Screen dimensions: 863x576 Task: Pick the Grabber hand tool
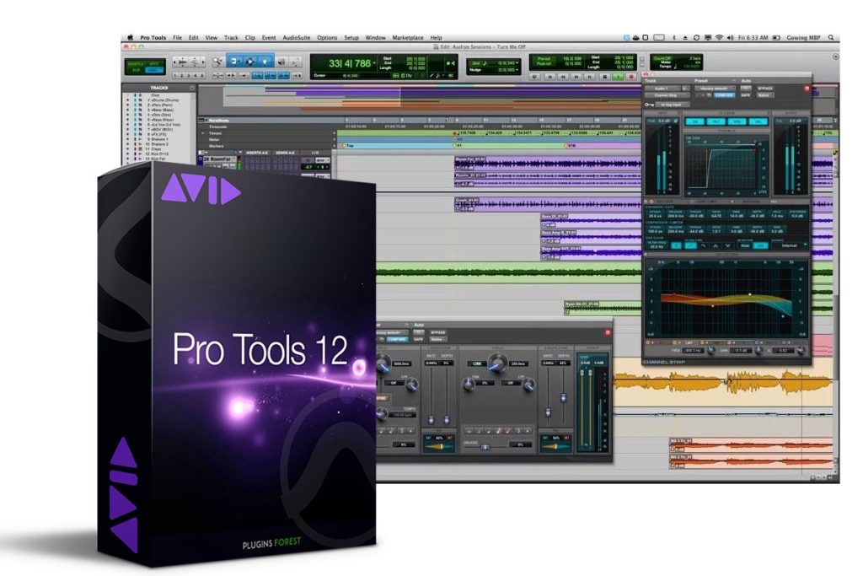tap(265, 61)
